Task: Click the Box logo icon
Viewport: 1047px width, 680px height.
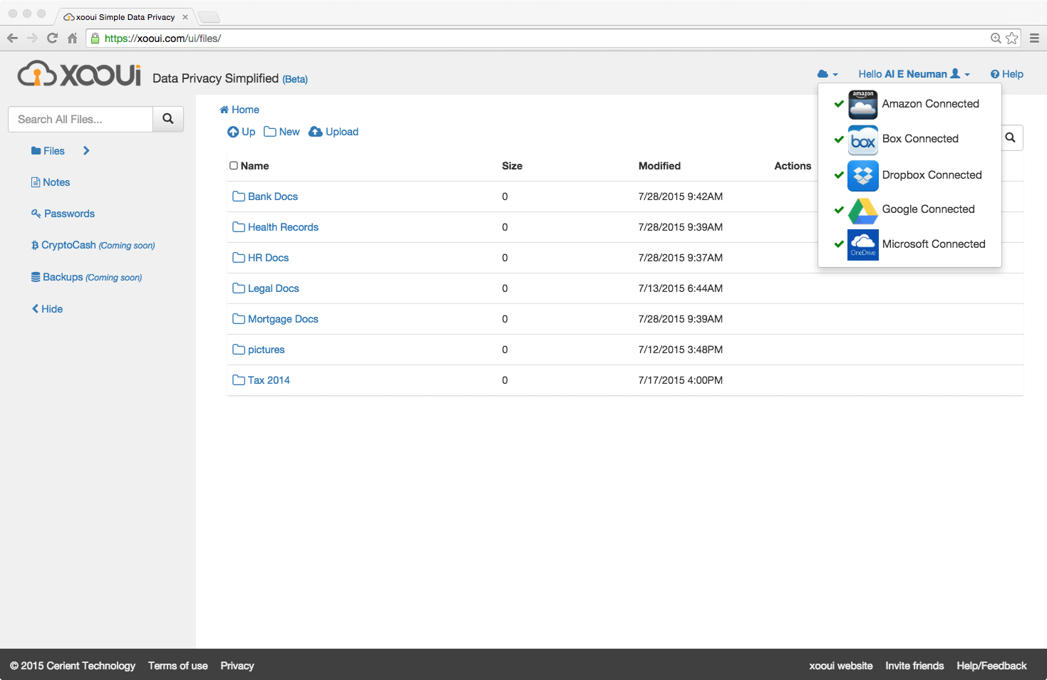Action: pyautogui.click(x=863, y=140)
